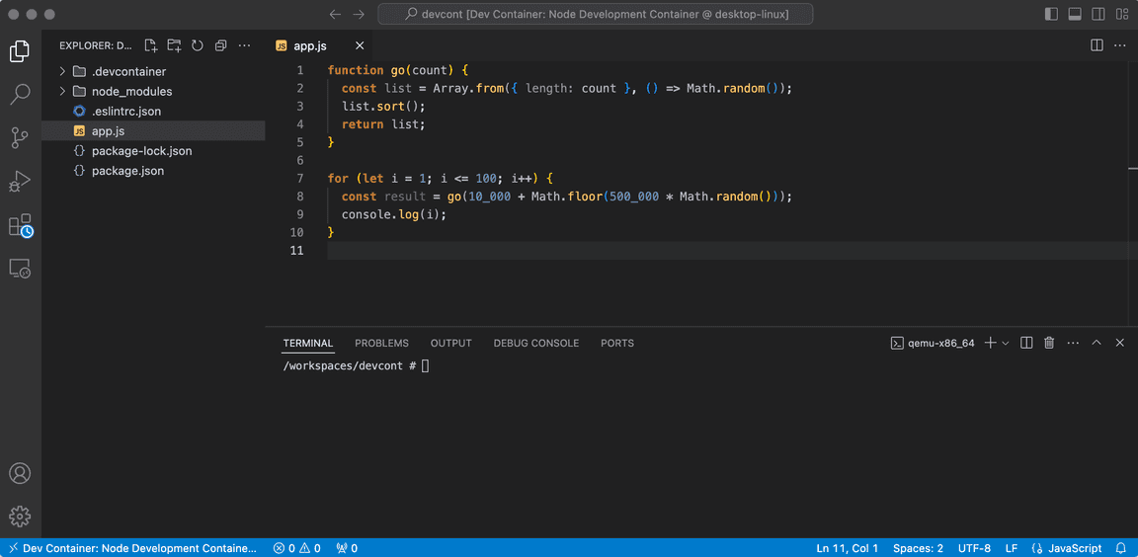Click the New File icon in Explorer
The width and height of the screenshot is (1138, 557).
click(151, 45)
